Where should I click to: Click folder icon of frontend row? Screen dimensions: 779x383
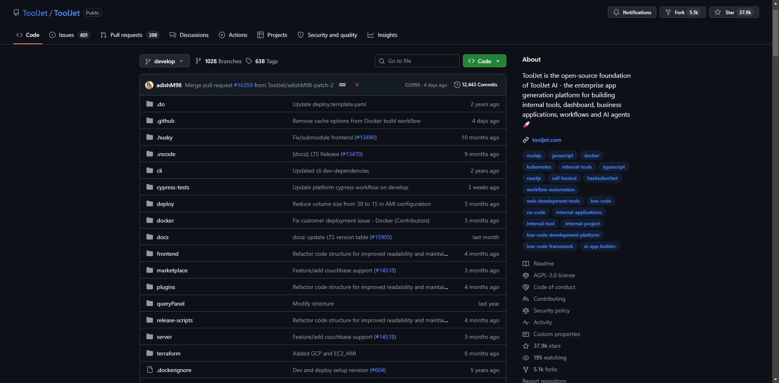coord(150,254)
